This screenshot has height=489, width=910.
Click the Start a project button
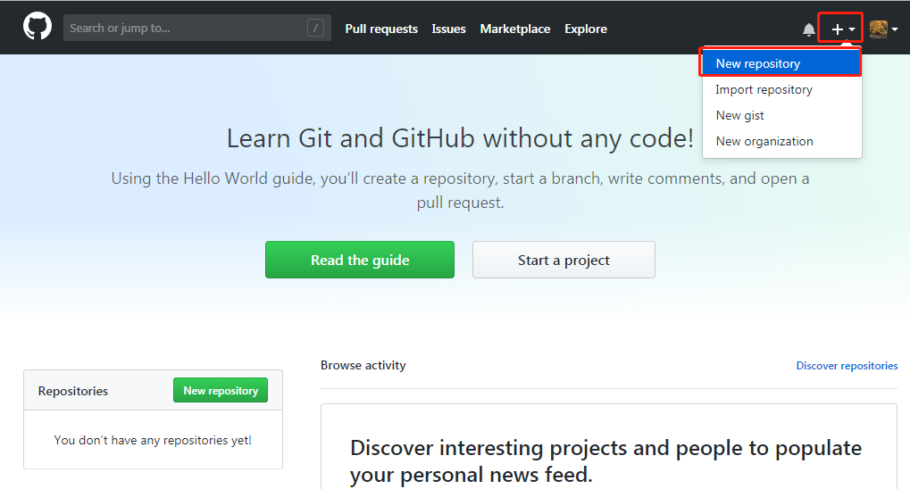coord(564,260)
